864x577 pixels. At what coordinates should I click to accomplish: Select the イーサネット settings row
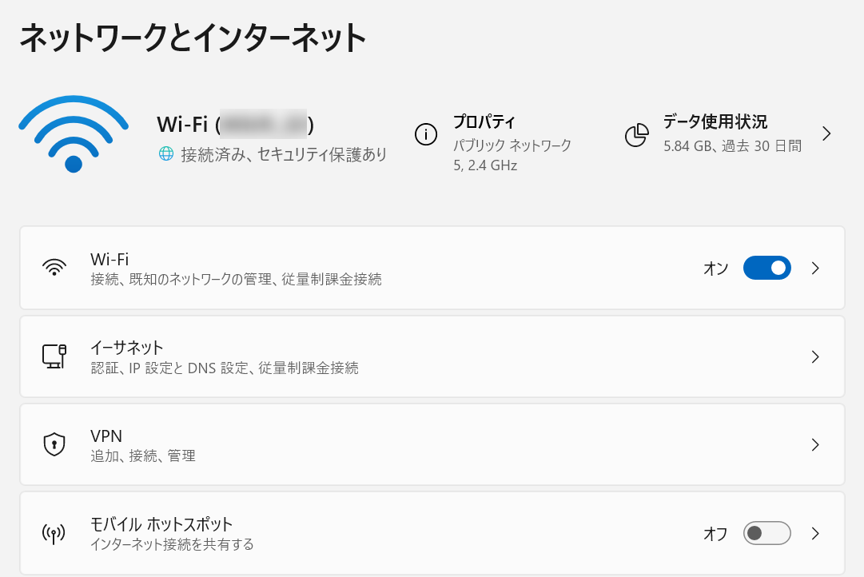point(127,348)
